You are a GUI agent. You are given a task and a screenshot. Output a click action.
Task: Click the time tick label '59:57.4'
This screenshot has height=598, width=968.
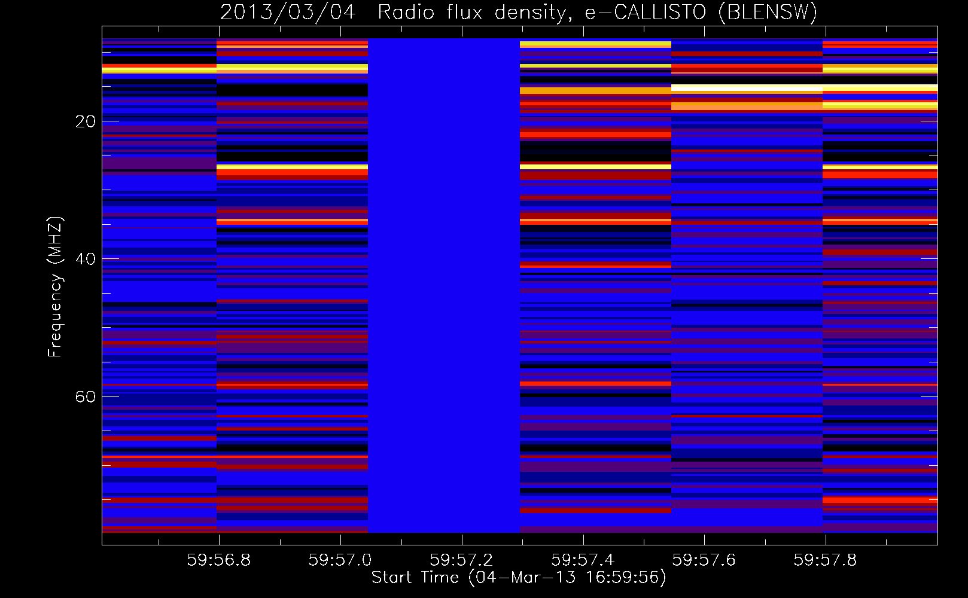tap(583, 560)
